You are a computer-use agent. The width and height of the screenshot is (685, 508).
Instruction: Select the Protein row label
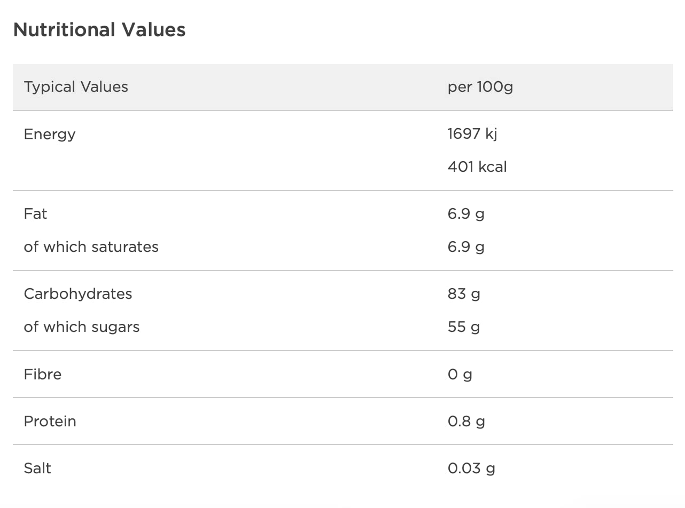(x=50, y=422)
